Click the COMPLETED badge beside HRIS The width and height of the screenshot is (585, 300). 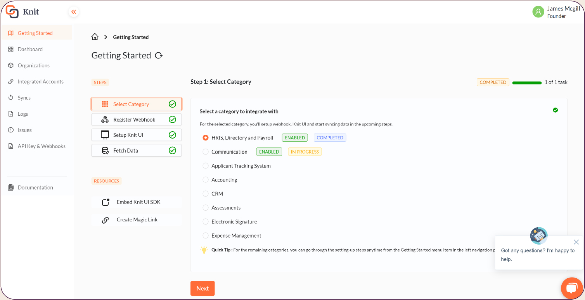[330, 138]
